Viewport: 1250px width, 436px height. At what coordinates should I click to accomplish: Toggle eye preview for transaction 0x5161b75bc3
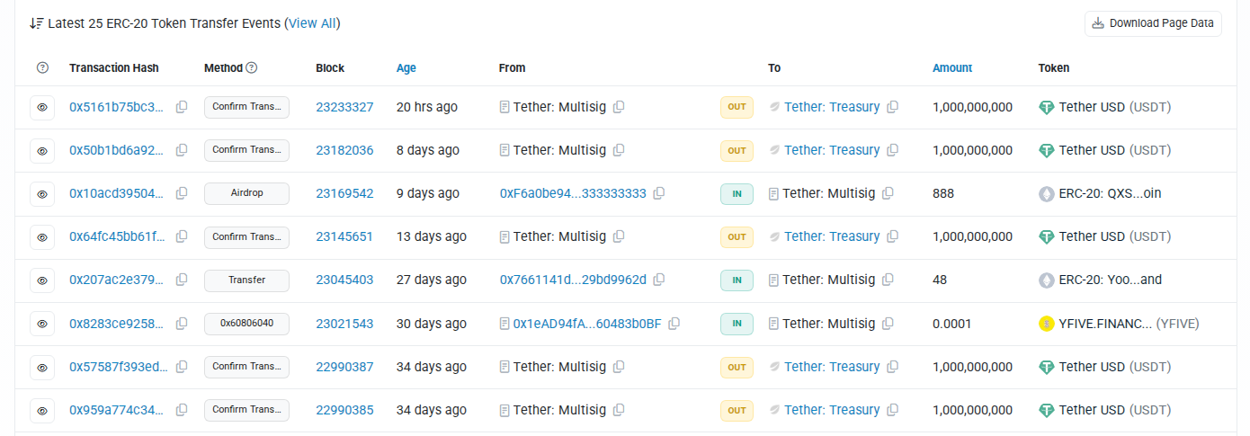[42, 107]
